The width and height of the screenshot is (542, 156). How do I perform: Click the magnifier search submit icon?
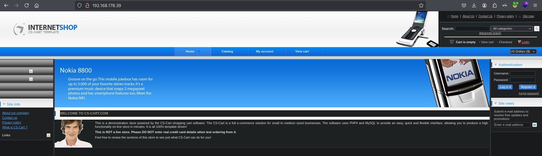point(537,28)
